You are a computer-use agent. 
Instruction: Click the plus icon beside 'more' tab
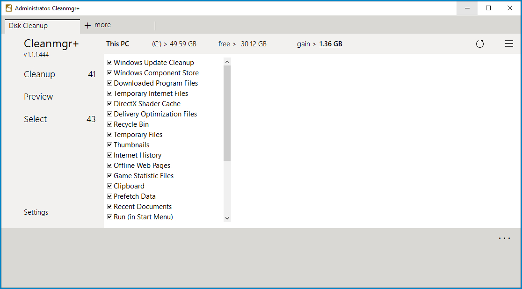(87, 25)
